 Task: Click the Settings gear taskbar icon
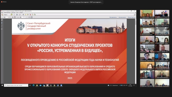51,85
